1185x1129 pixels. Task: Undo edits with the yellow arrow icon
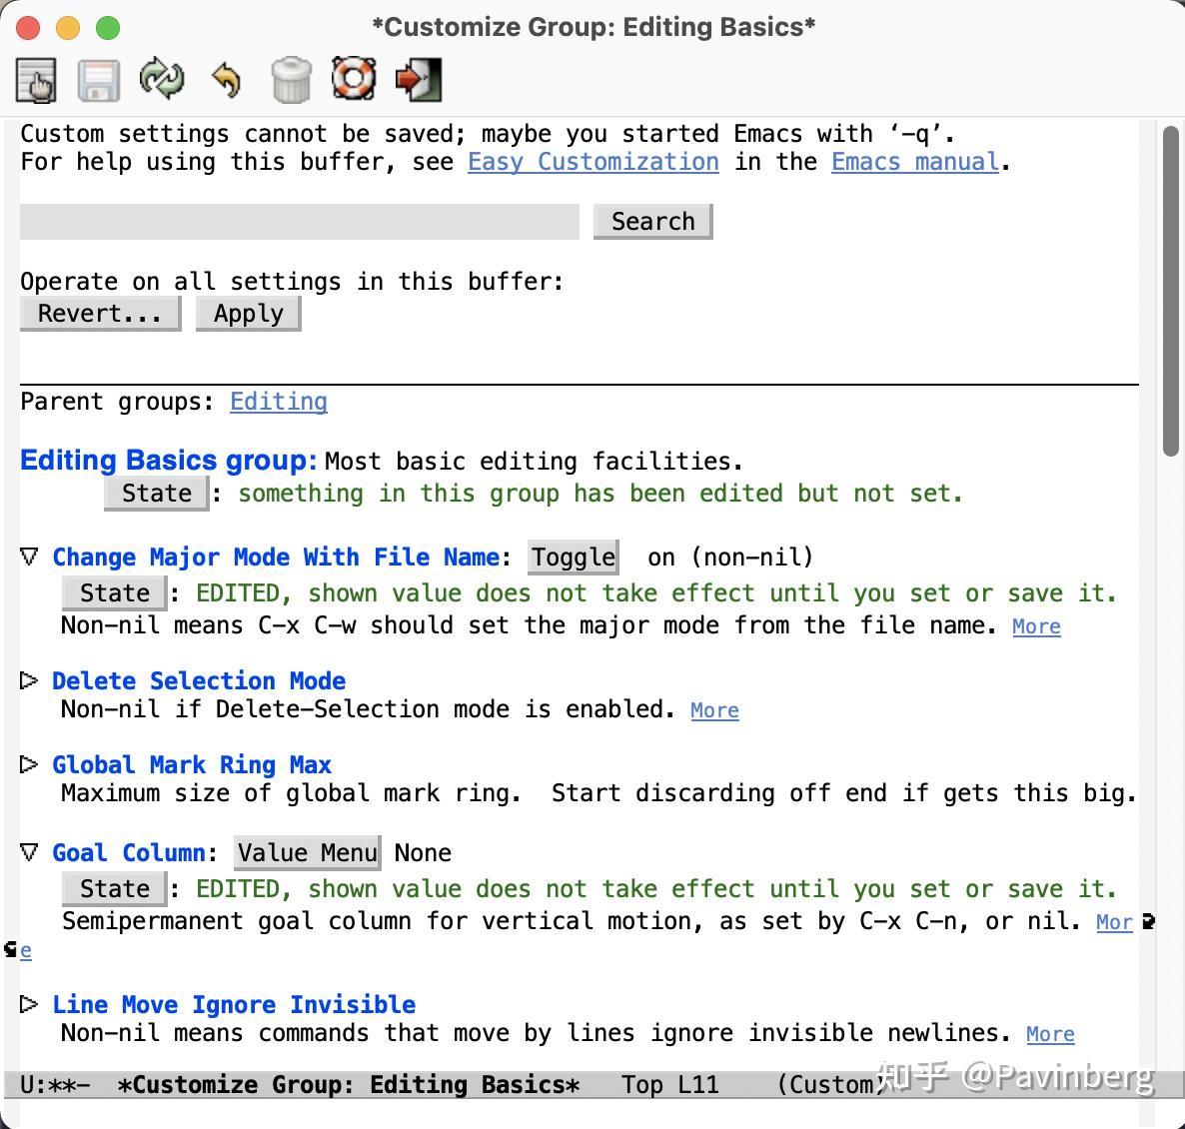tap(226, 78)
